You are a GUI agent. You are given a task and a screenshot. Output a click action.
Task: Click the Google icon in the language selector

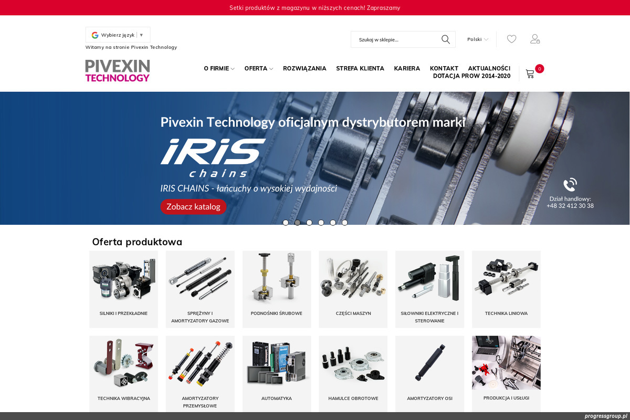tap(95, 35)
